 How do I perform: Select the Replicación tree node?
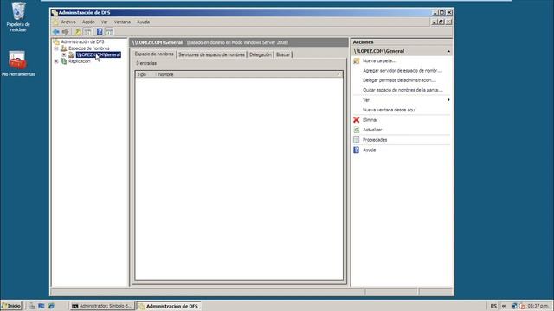[x=79, y=61]
